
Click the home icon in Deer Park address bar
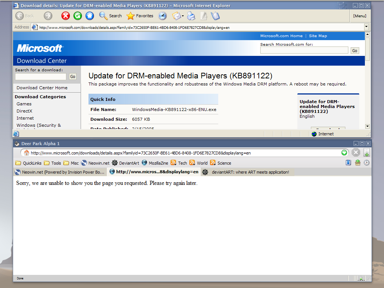[27, 153]
